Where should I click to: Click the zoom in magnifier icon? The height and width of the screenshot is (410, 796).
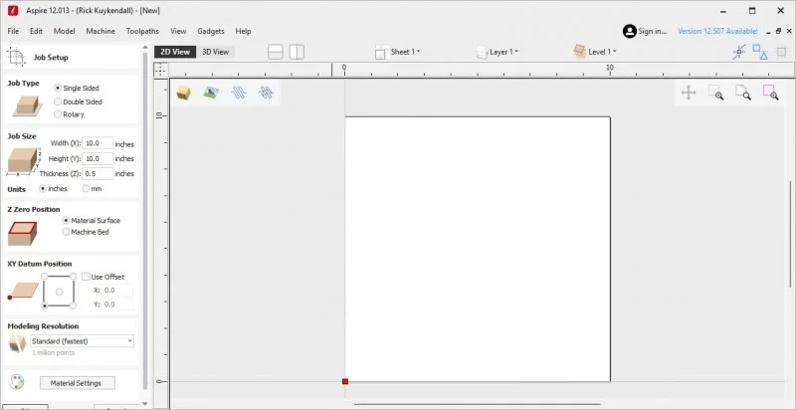[715, 93]
